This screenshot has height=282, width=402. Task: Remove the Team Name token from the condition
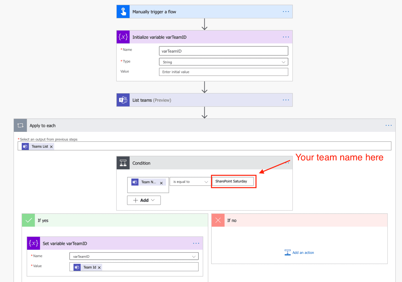161,182
